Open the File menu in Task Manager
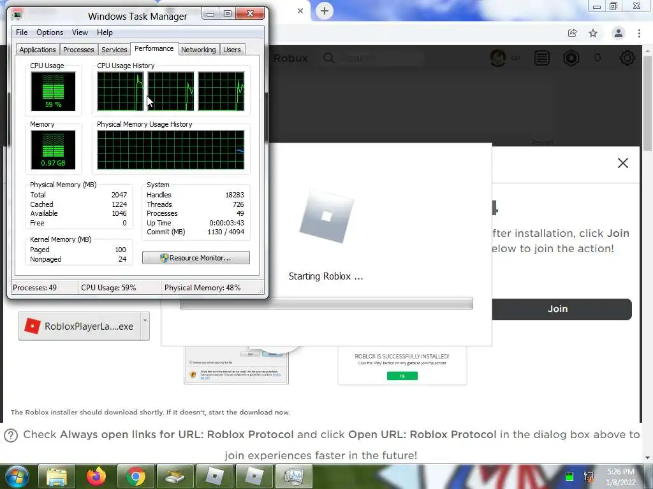 [22, 32]
